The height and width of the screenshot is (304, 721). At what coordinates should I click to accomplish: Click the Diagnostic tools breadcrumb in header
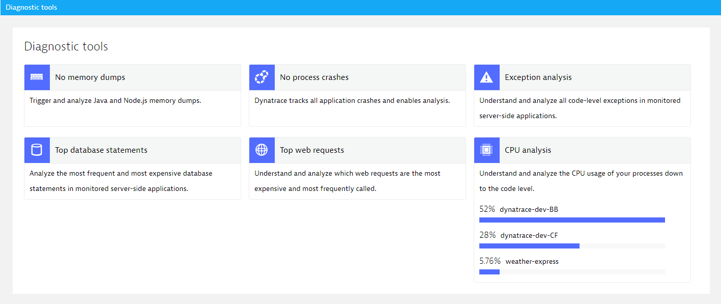pyautogui.click(x=32, y=8)
